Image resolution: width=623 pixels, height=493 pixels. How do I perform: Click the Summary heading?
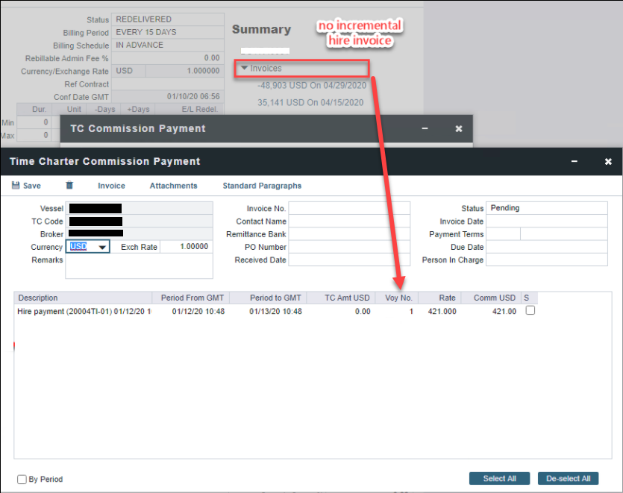pyautogui.click(x=261, y=29)
